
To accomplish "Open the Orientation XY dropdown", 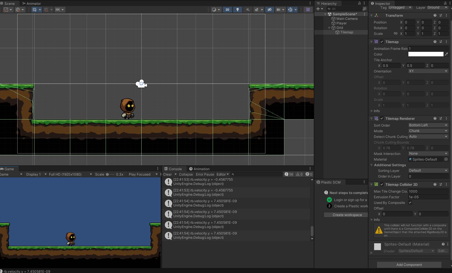I will click(428, 71).
